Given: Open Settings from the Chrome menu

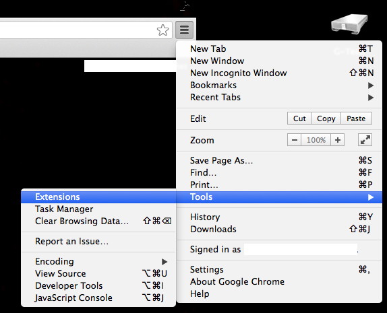Looking at the screenshot, I should point(279,269).
